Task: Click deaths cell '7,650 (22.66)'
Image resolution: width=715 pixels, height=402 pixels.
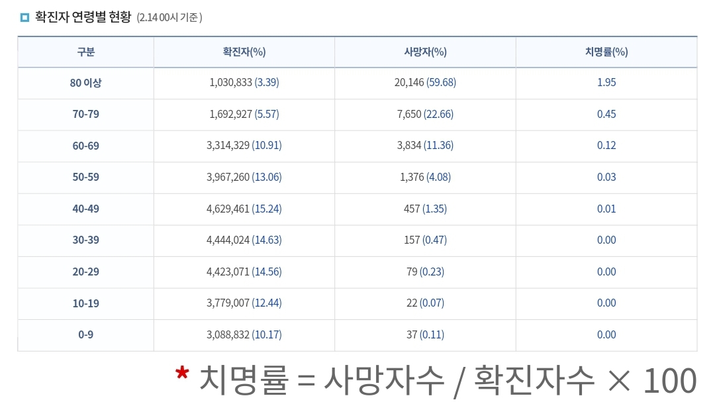Action: point(425,114)
